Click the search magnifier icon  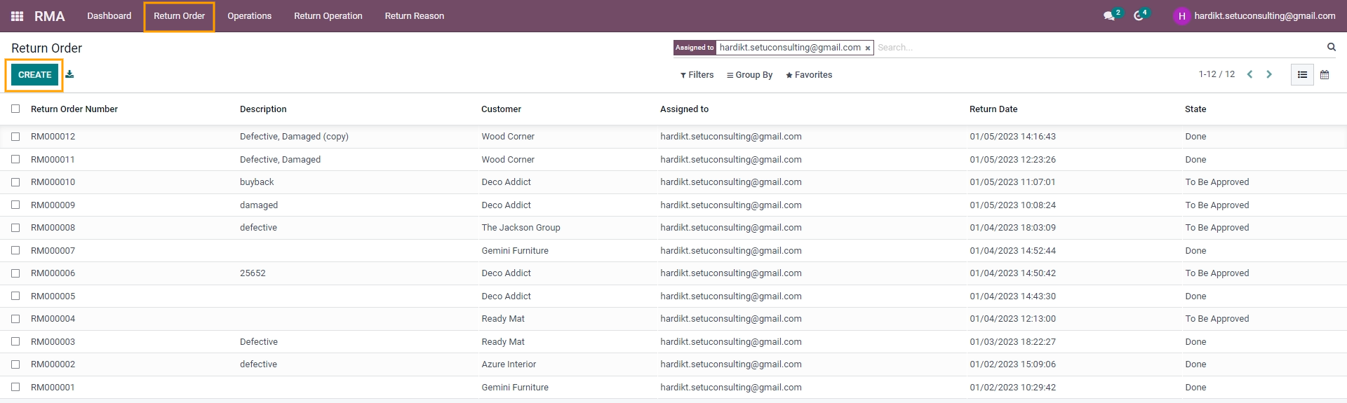1331,47
